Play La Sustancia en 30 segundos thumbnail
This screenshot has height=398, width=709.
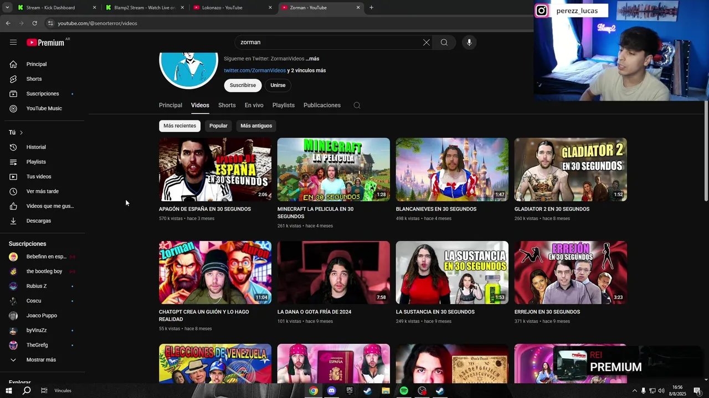pos(452,273)
